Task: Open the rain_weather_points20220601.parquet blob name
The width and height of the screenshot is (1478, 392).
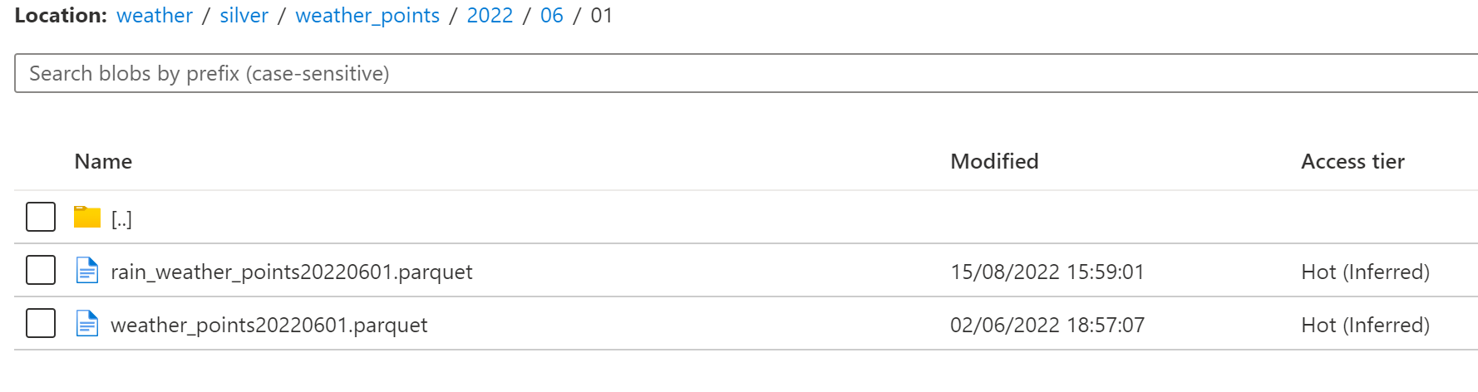Action: (291, 272)
